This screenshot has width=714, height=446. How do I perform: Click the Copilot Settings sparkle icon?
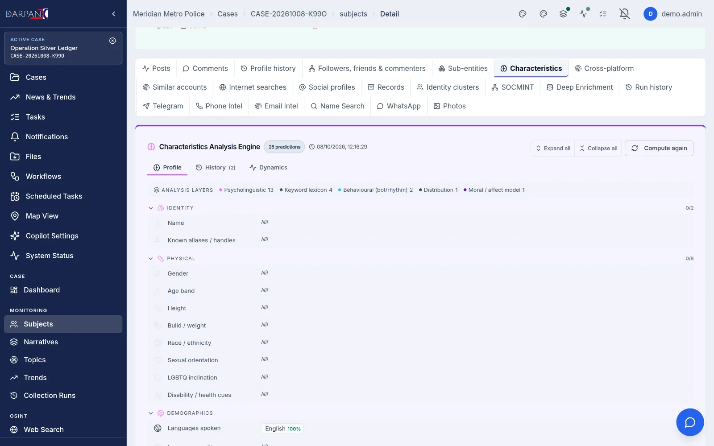15,236
